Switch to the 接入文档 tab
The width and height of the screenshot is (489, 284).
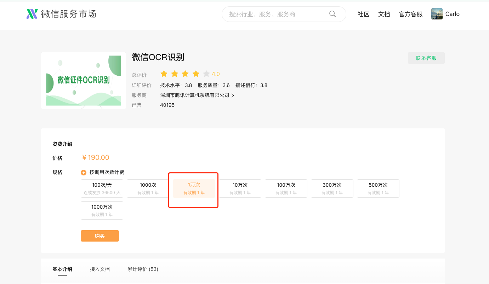click(100, 269)
